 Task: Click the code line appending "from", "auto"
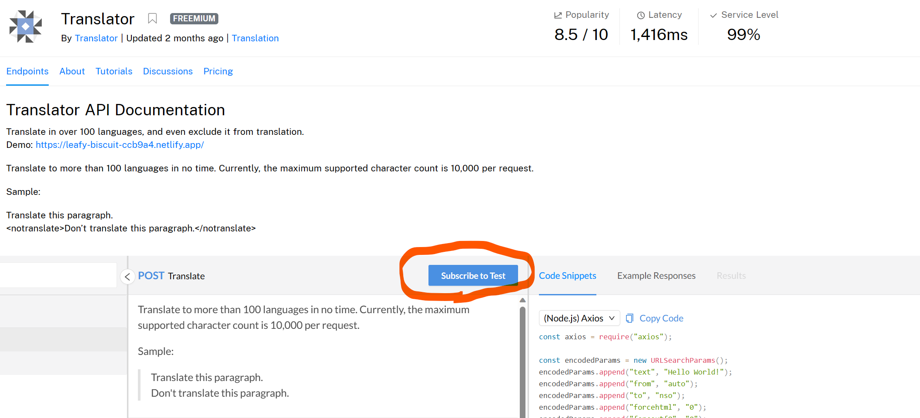point(618,384)
